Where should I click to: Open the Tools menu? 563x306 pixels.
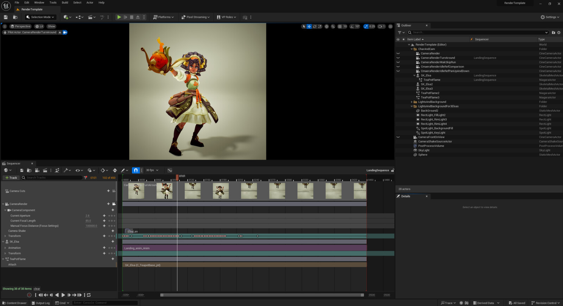pyautogui.click(x=53, y=2)
